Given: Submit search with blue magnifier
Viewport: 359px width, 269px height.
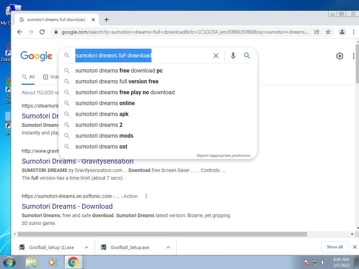Looking at the screenshot, I should [x=247, y=55].
